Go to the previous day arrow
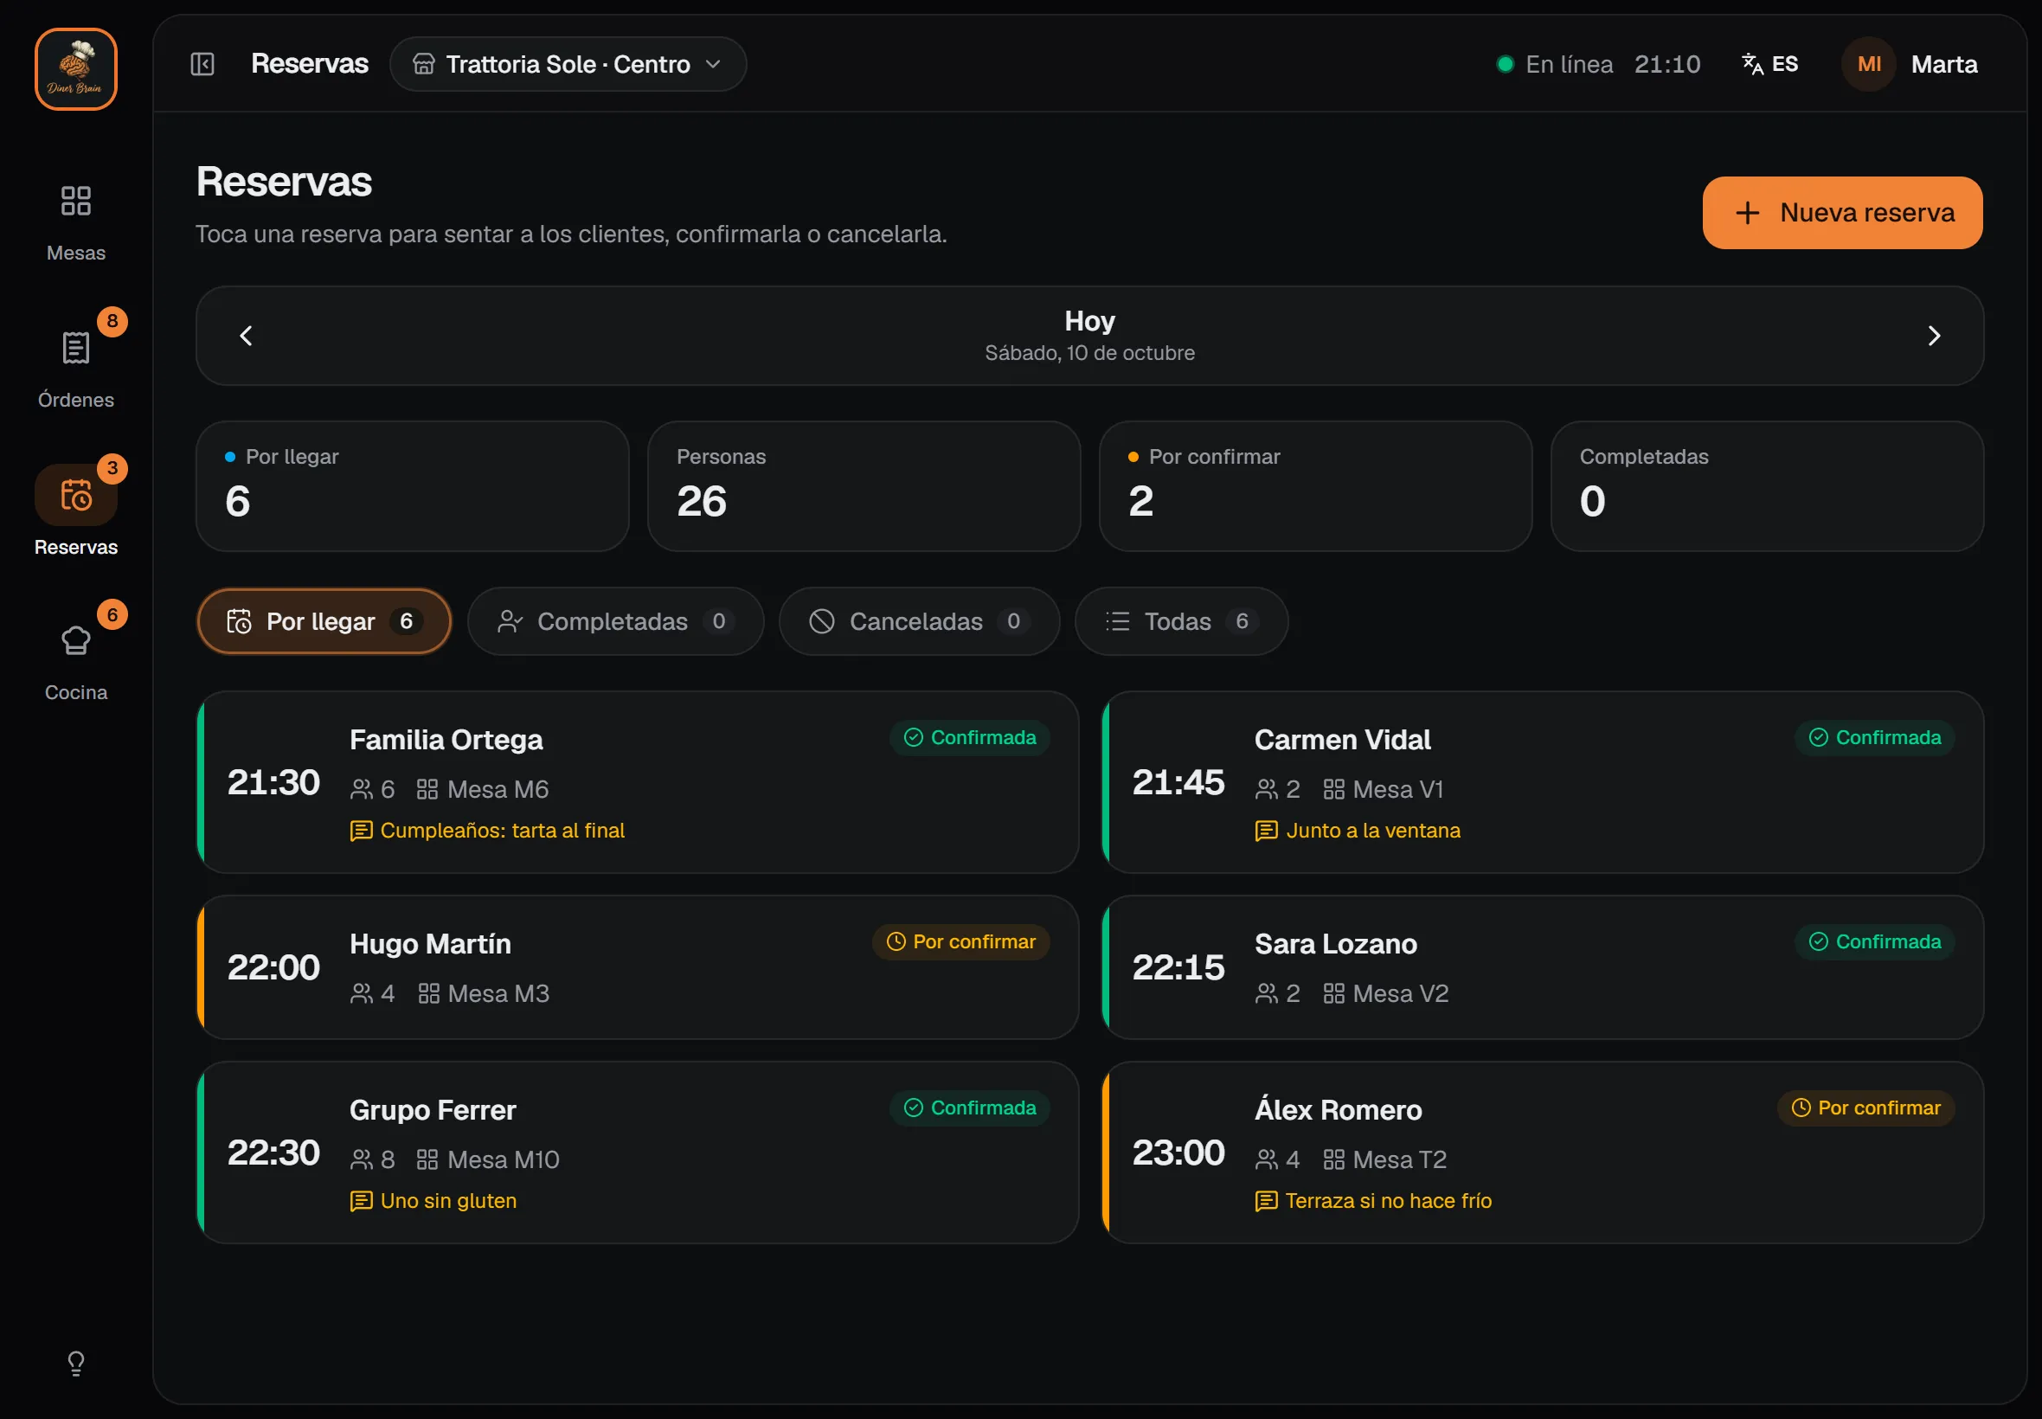 (x=247, y=336)
